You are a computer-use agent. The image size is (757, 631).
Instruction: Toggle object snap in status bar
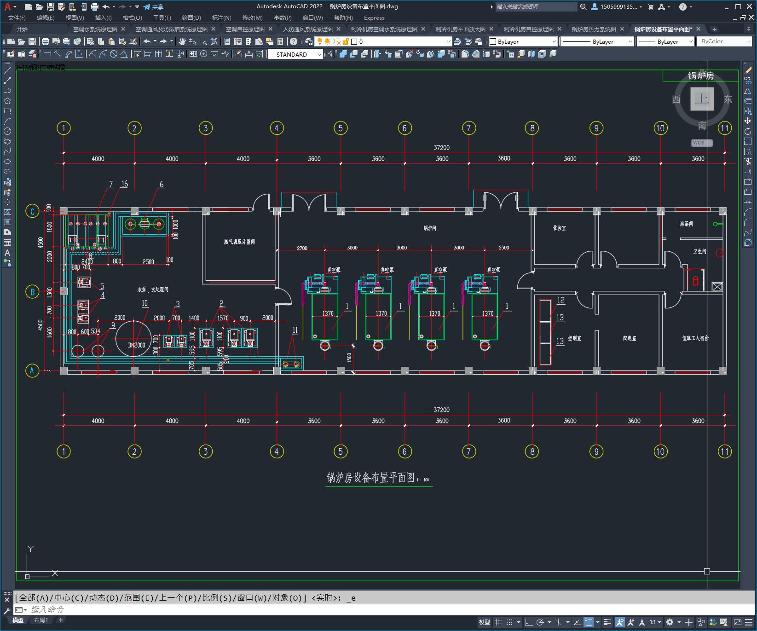click(x=589, y=622)
